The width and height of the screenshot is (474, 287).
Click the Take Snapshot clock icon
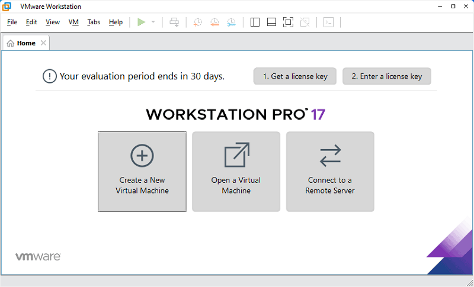point(198,22)
